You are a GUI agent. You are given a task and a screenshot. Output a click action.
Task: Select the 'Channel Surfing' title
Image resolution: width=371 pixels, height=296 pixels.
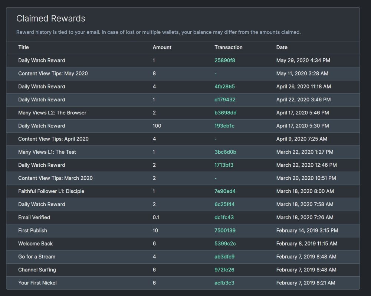37,270
